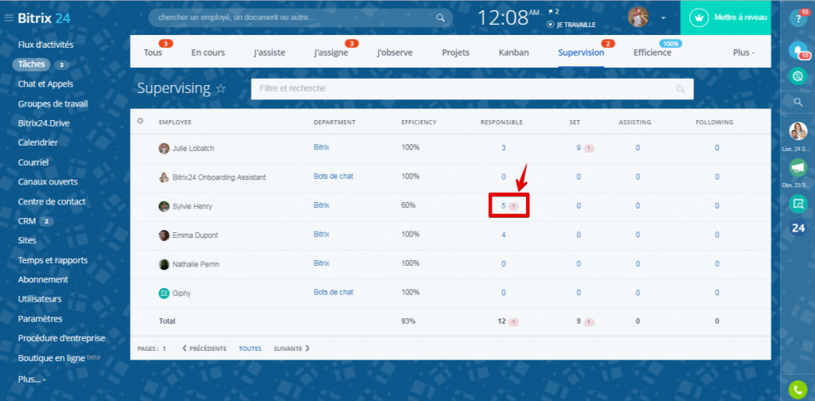Switch to the Tous tab
This screenshot has width=815, height=401.
(152, 53)
